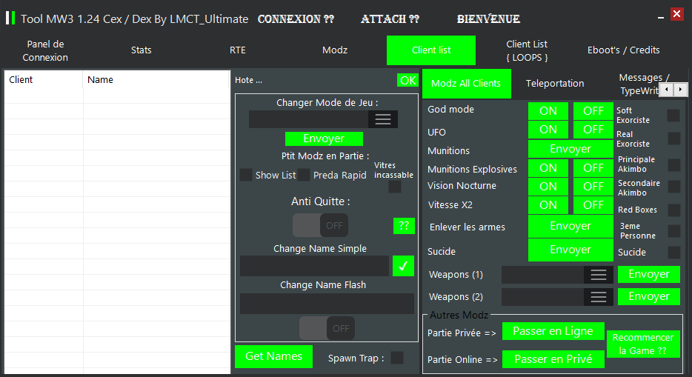Viewport: 692px width, 377px height.
Task: Turn Vision Nocturne ON
Action: pyautogui.click(x=548, y=187)
